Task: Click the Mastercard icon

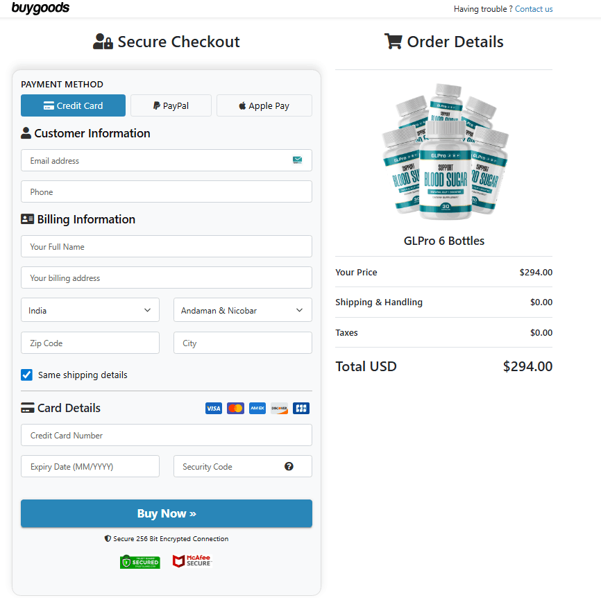Action: coord(235,408)
